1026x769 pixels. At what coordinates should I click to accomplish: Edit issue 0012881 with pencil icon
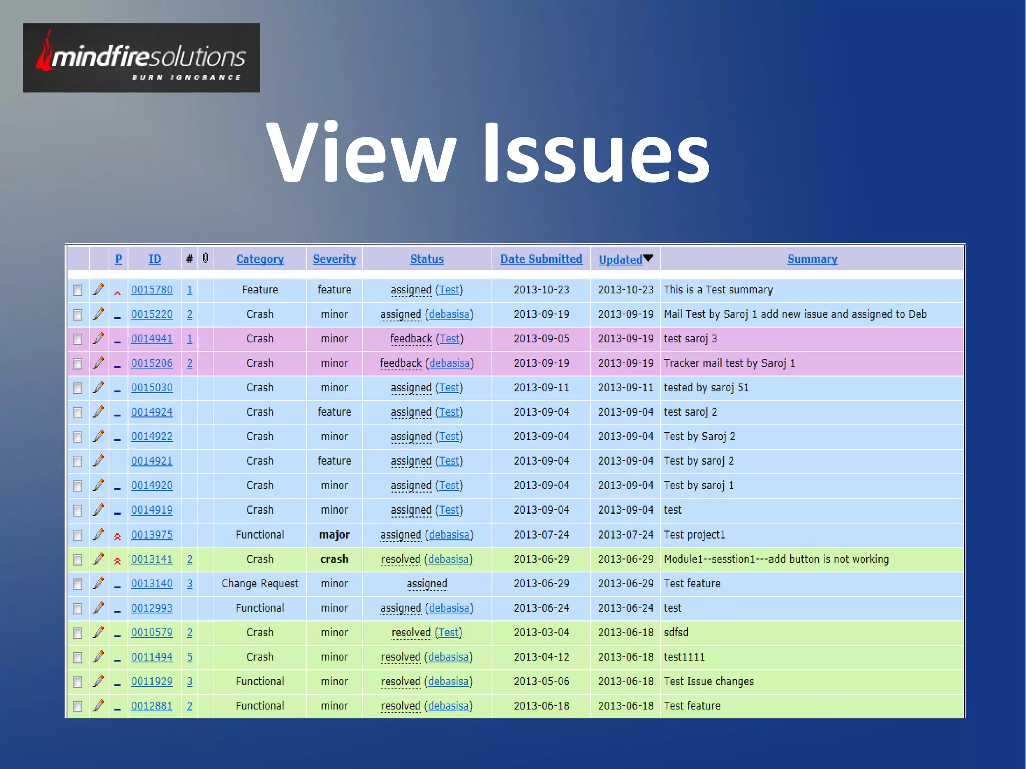coord(99,706)
